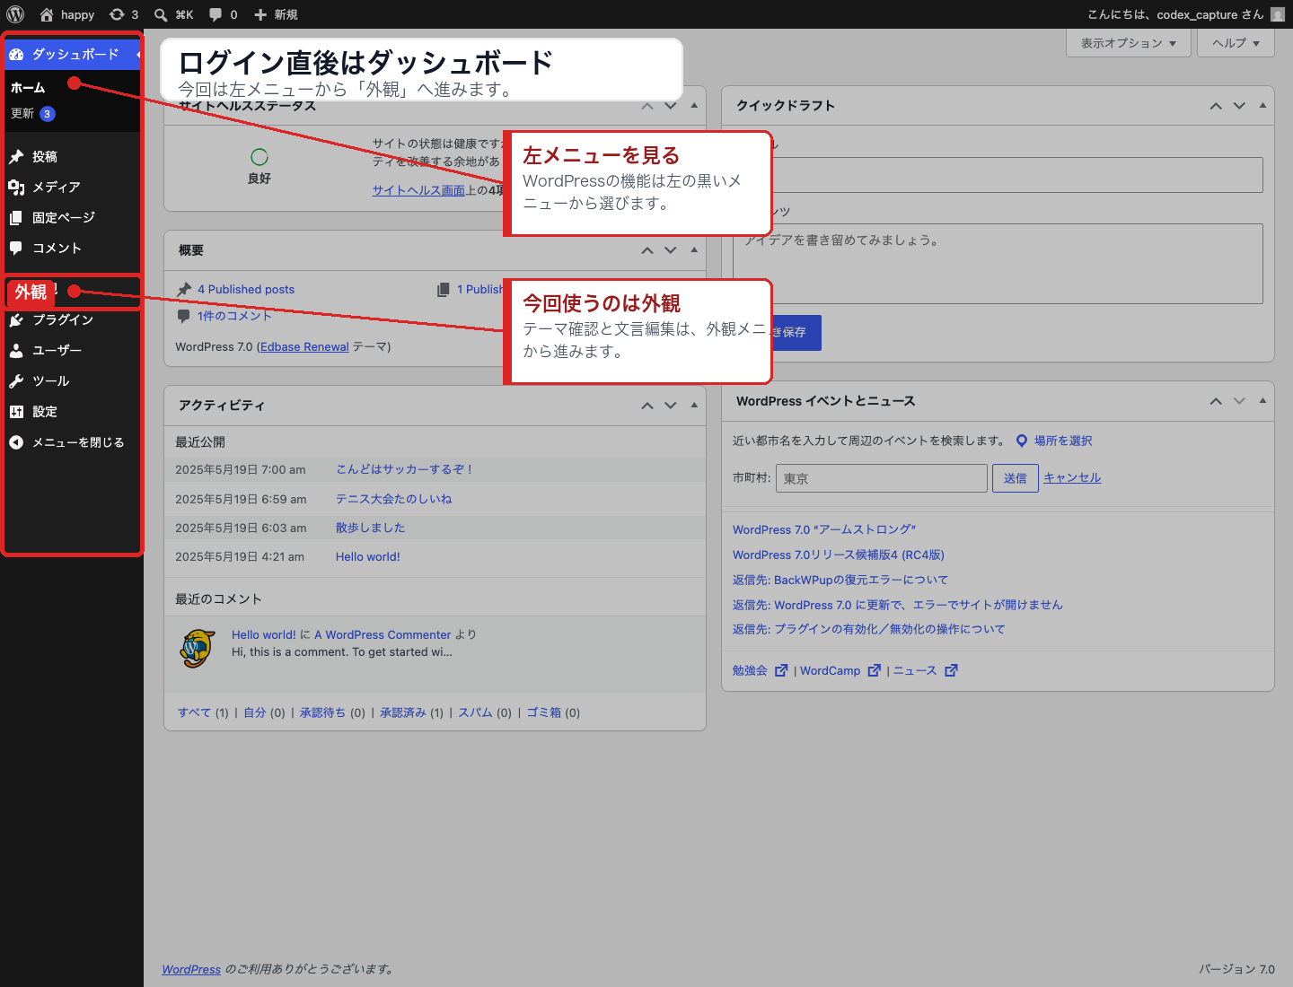The height and width of the screenshot is (987, 1293).
Task: Move アクティビティ panel up
Action: pos(647,406)
